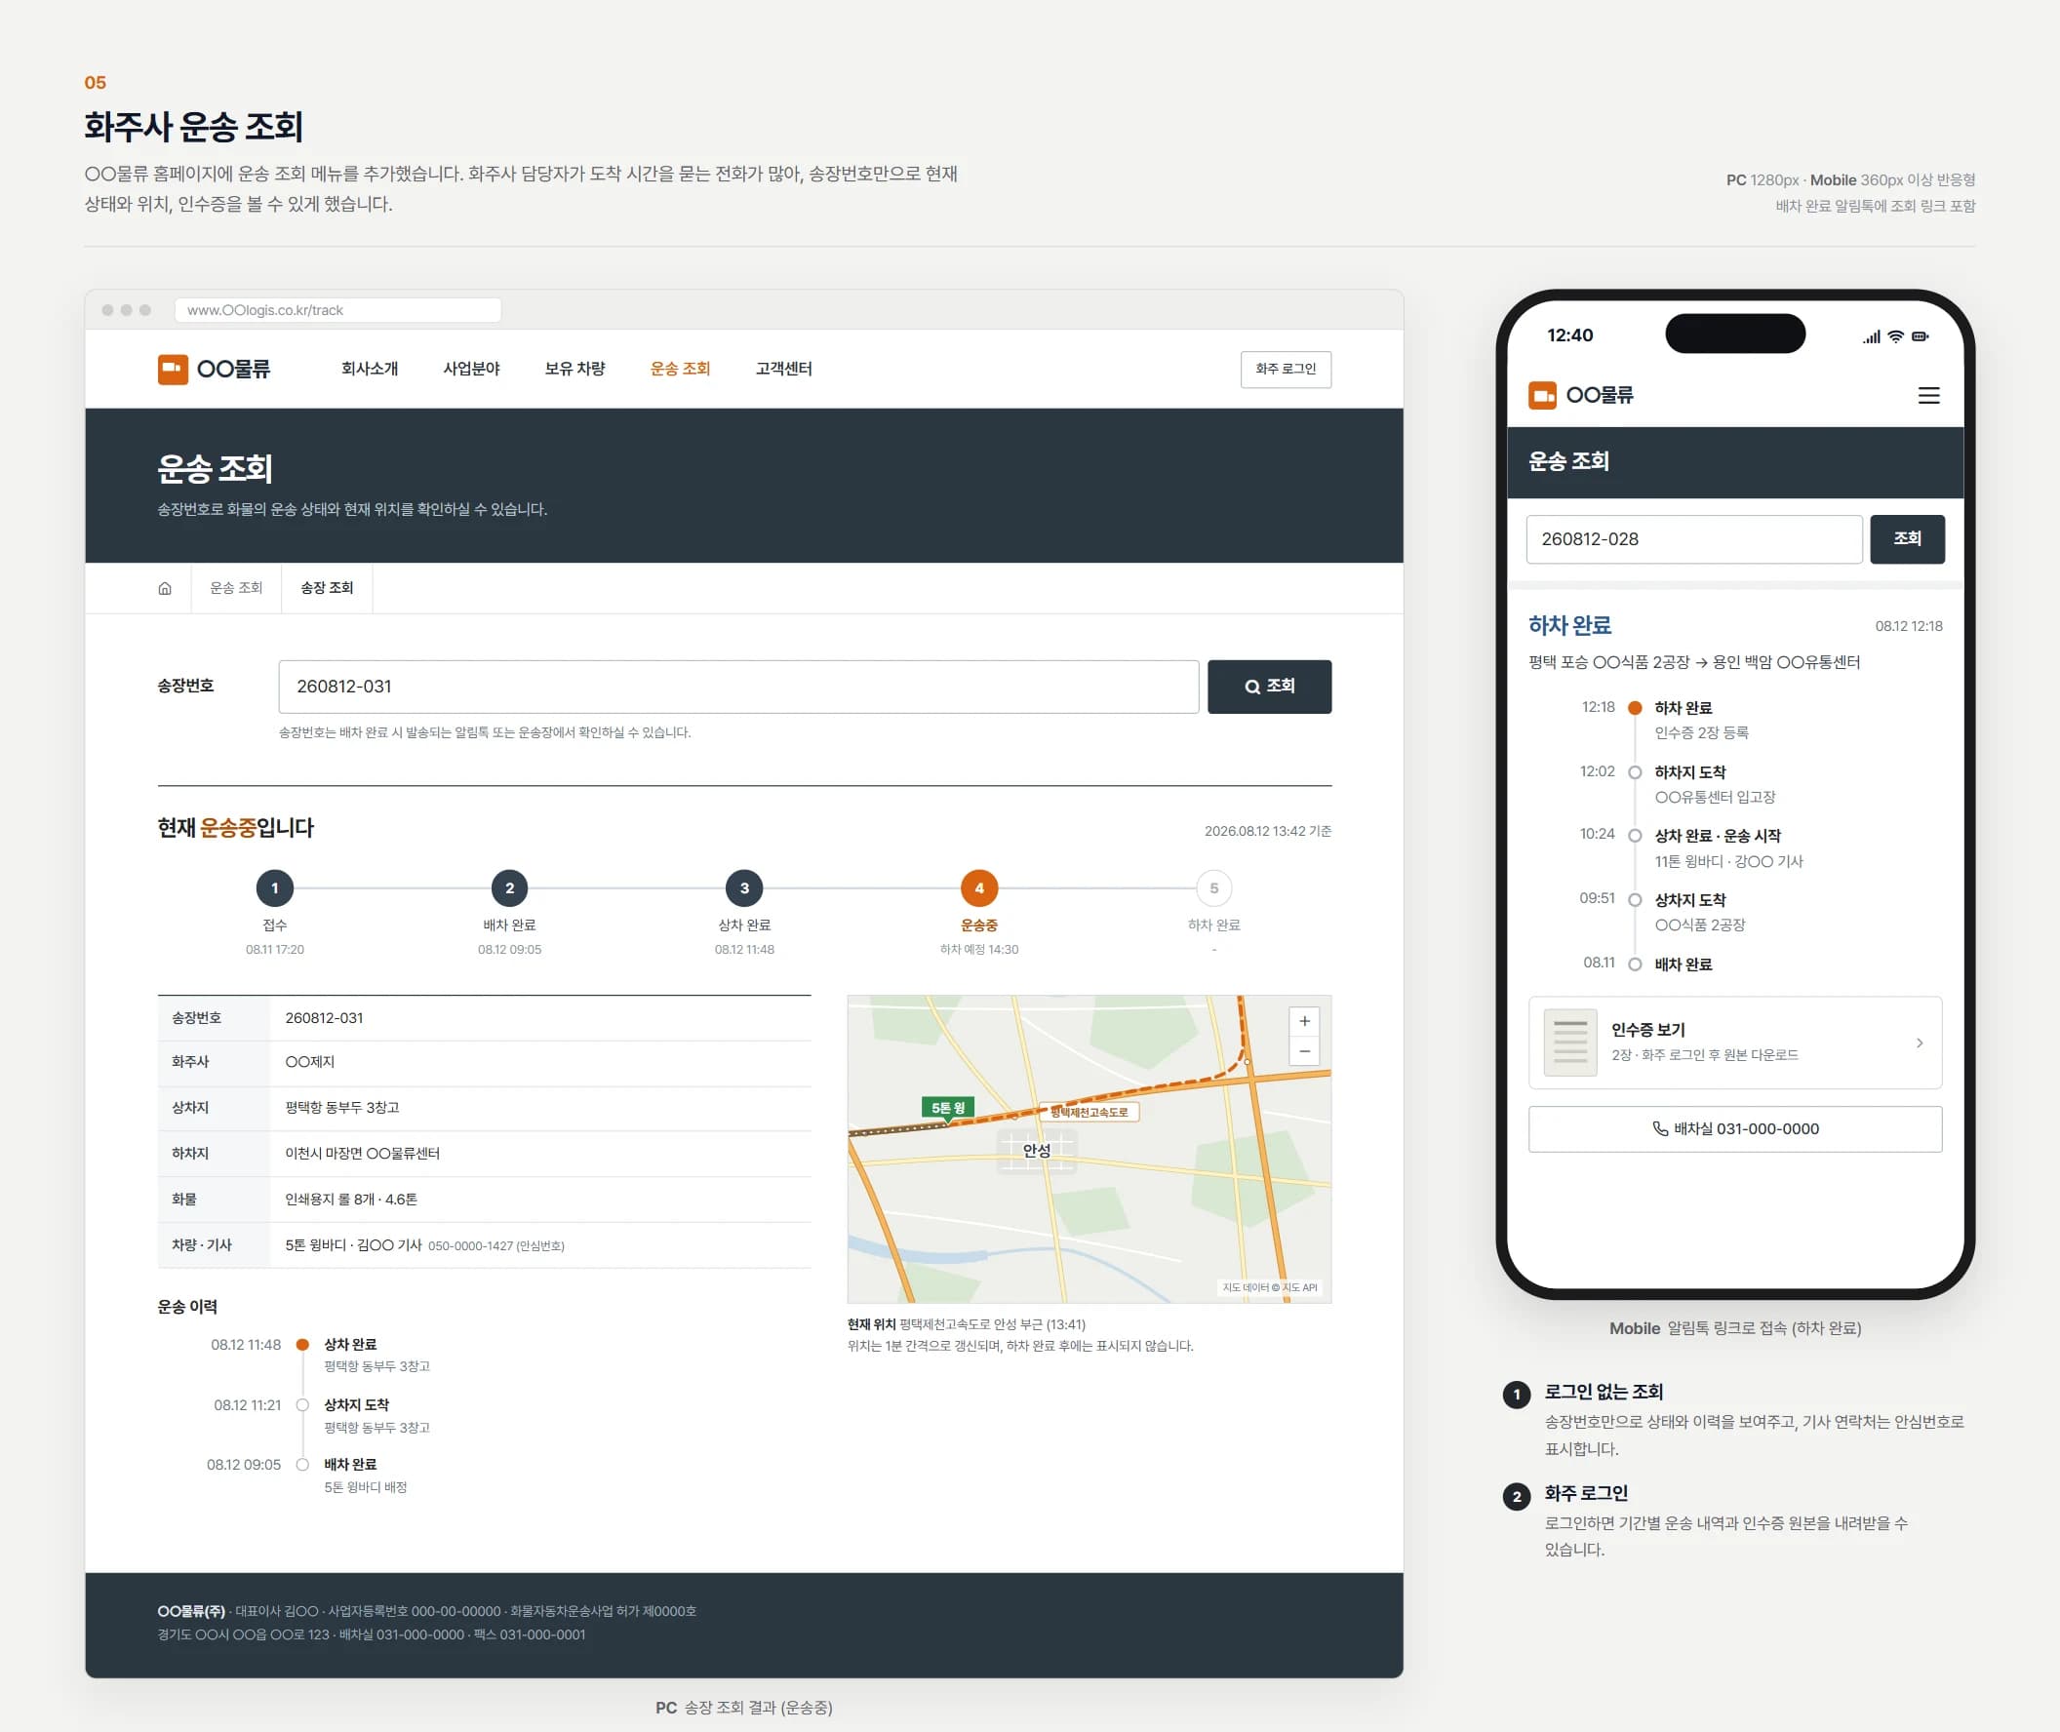The image size is (2060, 1732).
Task: Click the 5톤 윙 truck marker on map
Action: click(947, 1109)
